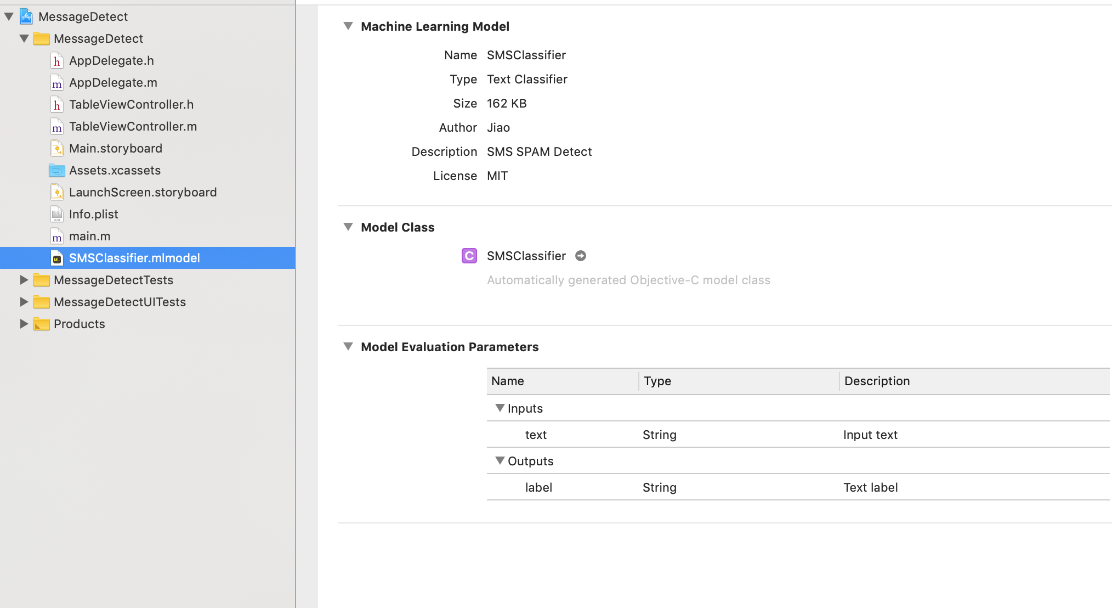
Task: Expand the MessageDetectUITests group
Action: [x=24, y=302]
